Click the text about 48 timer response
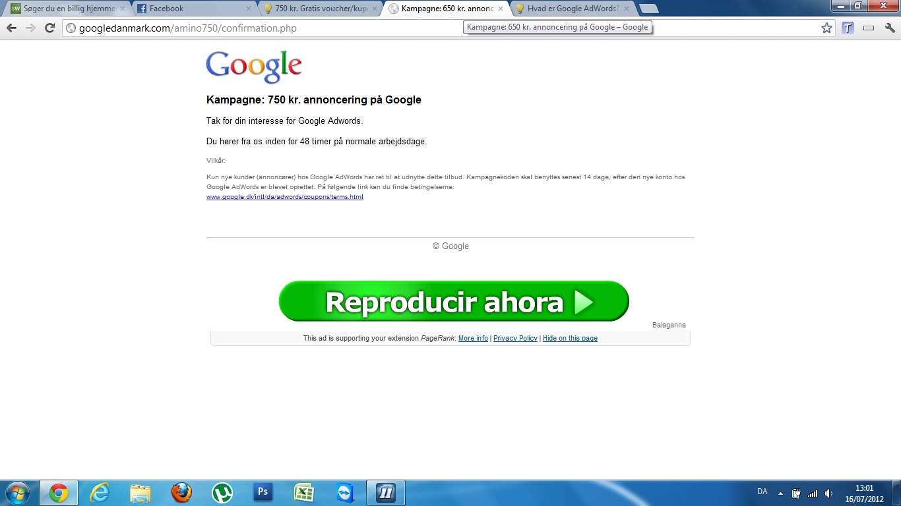Image resolution: width=901 pixels, height=506 pixels. [317, 142]
